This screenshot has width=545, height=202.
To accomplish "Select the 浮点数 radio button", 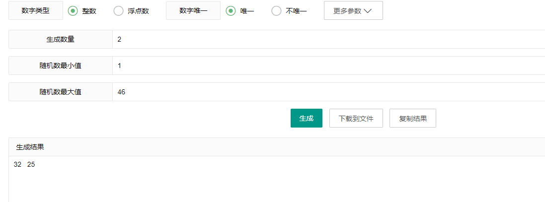I will 119,11.
